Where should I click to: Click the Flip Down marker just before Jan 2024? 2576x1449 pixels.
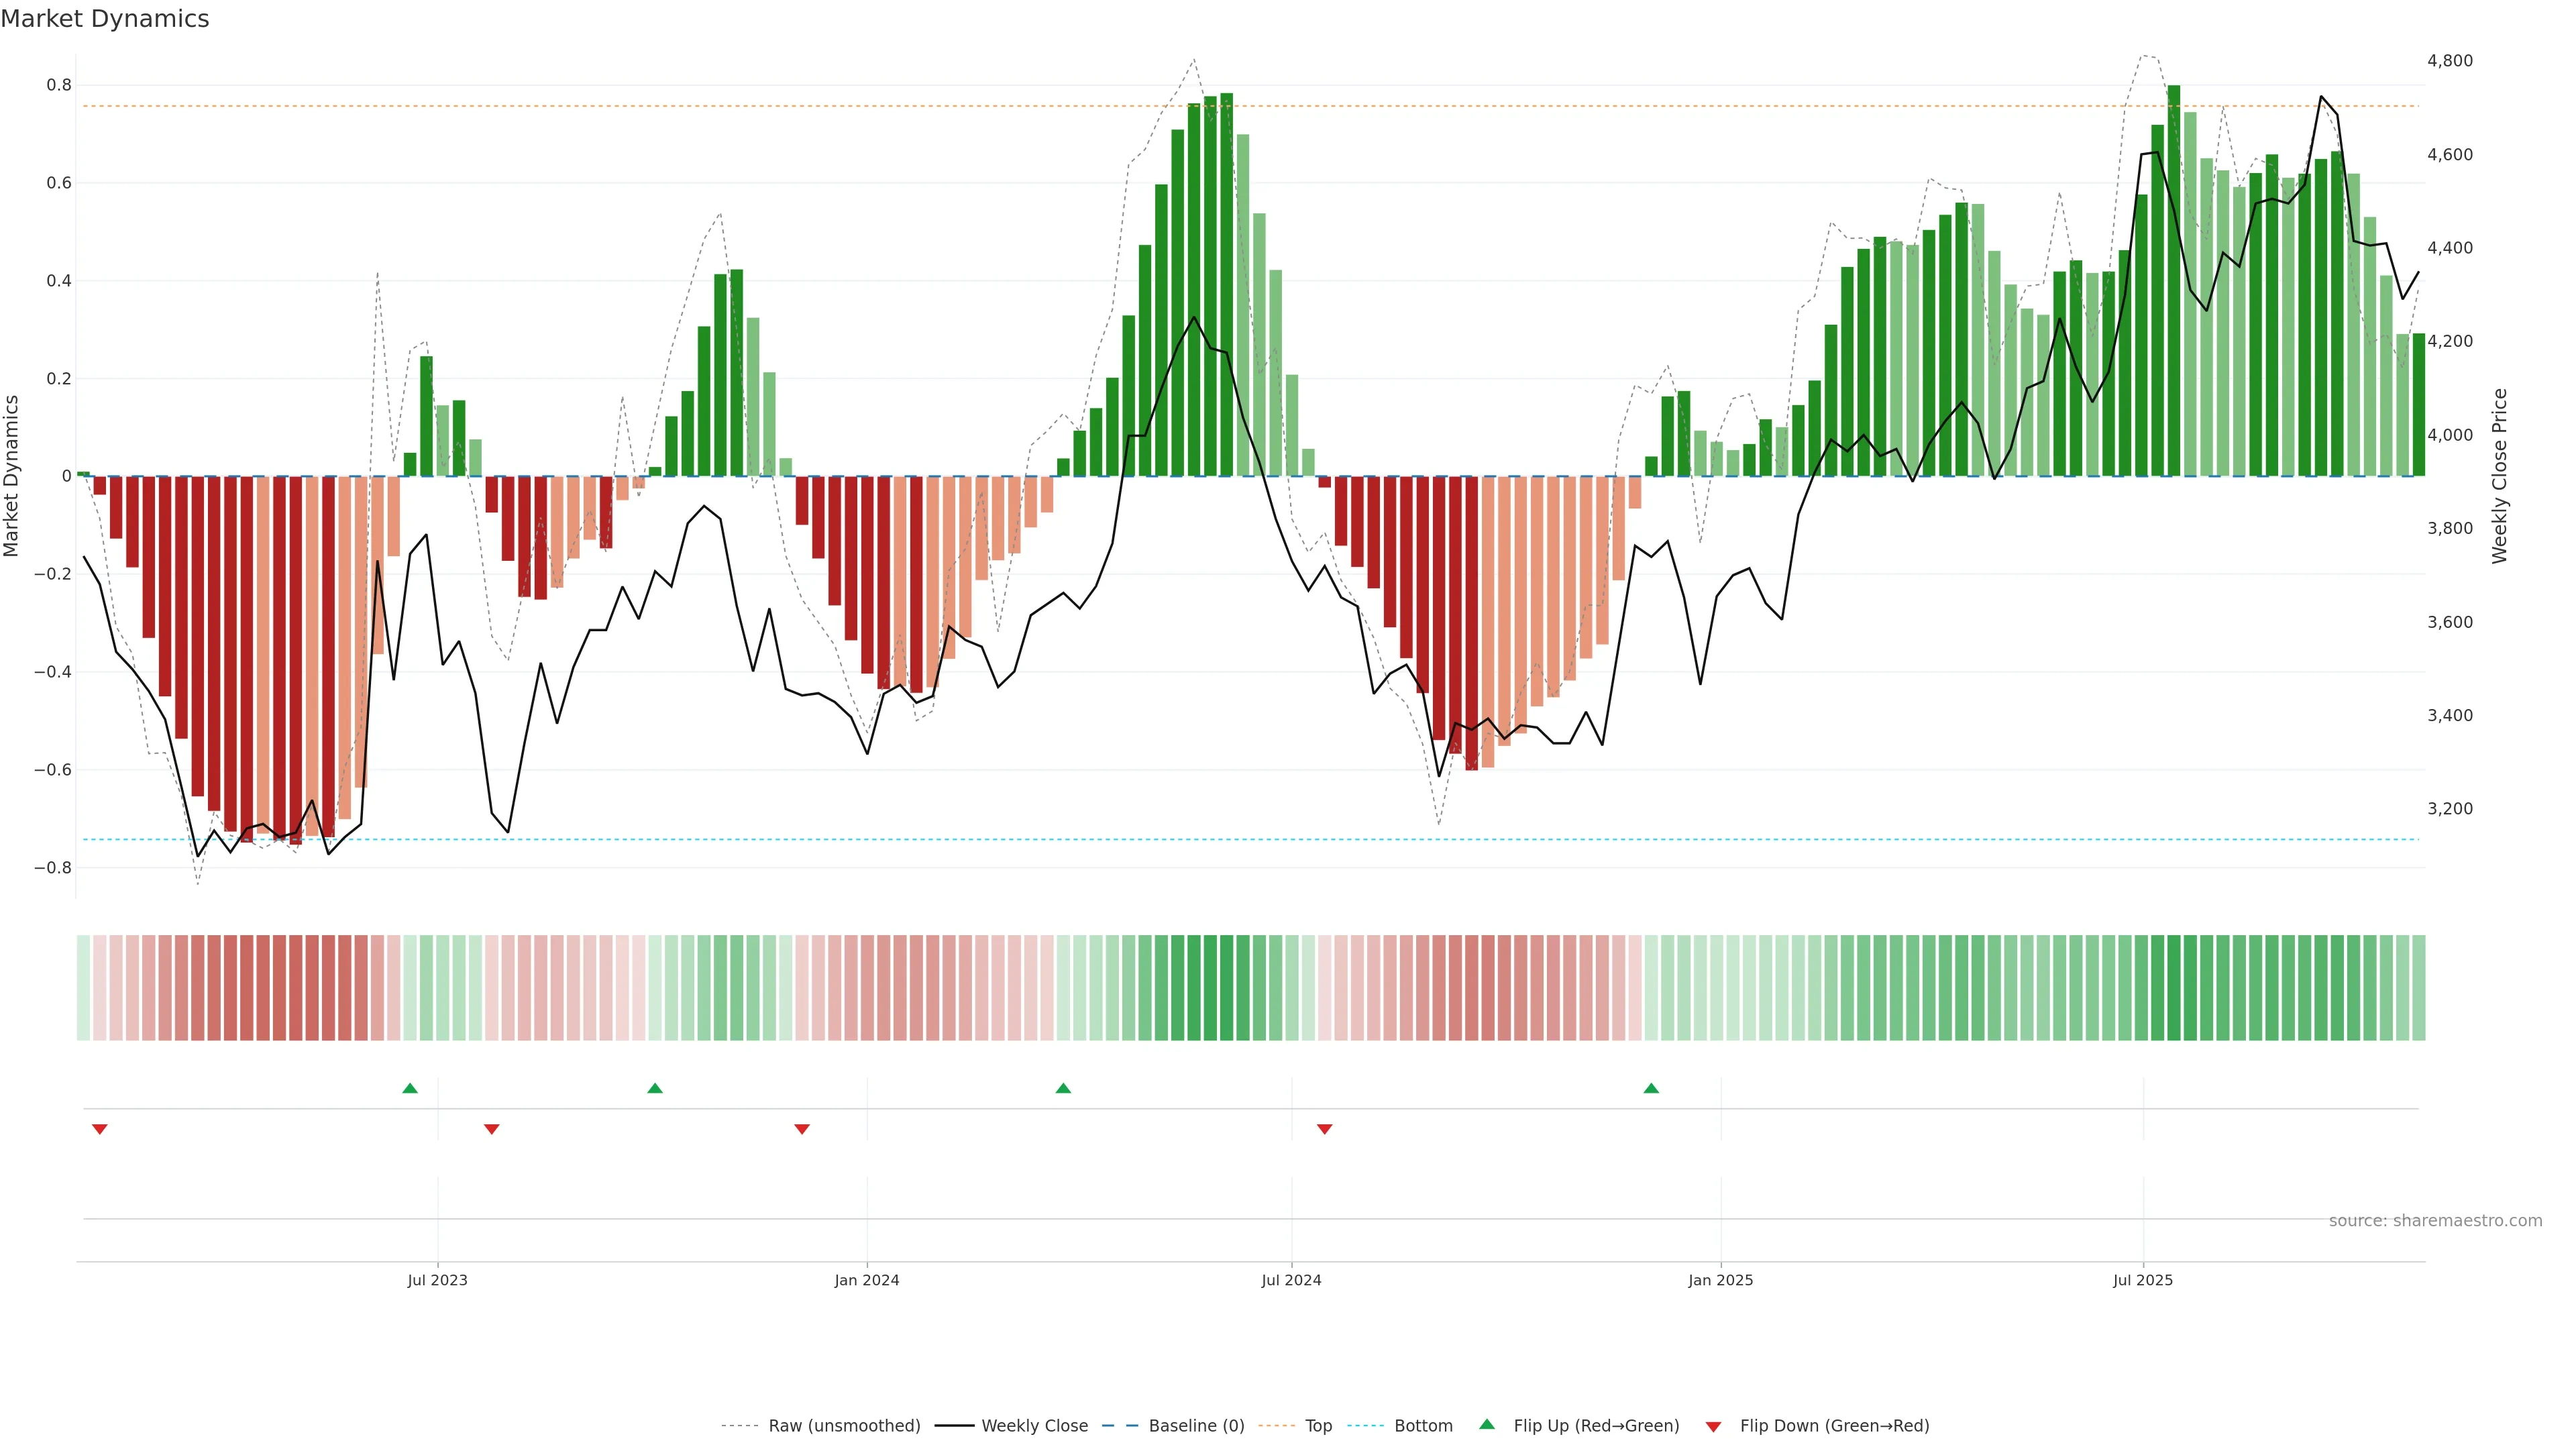pos(802,1129)
